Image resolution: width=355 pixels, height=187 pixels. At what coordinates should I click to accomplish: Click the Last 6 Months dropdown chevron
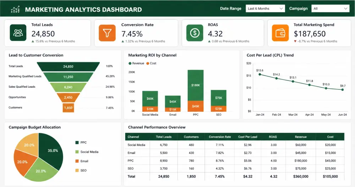click(x=281, y=8)
